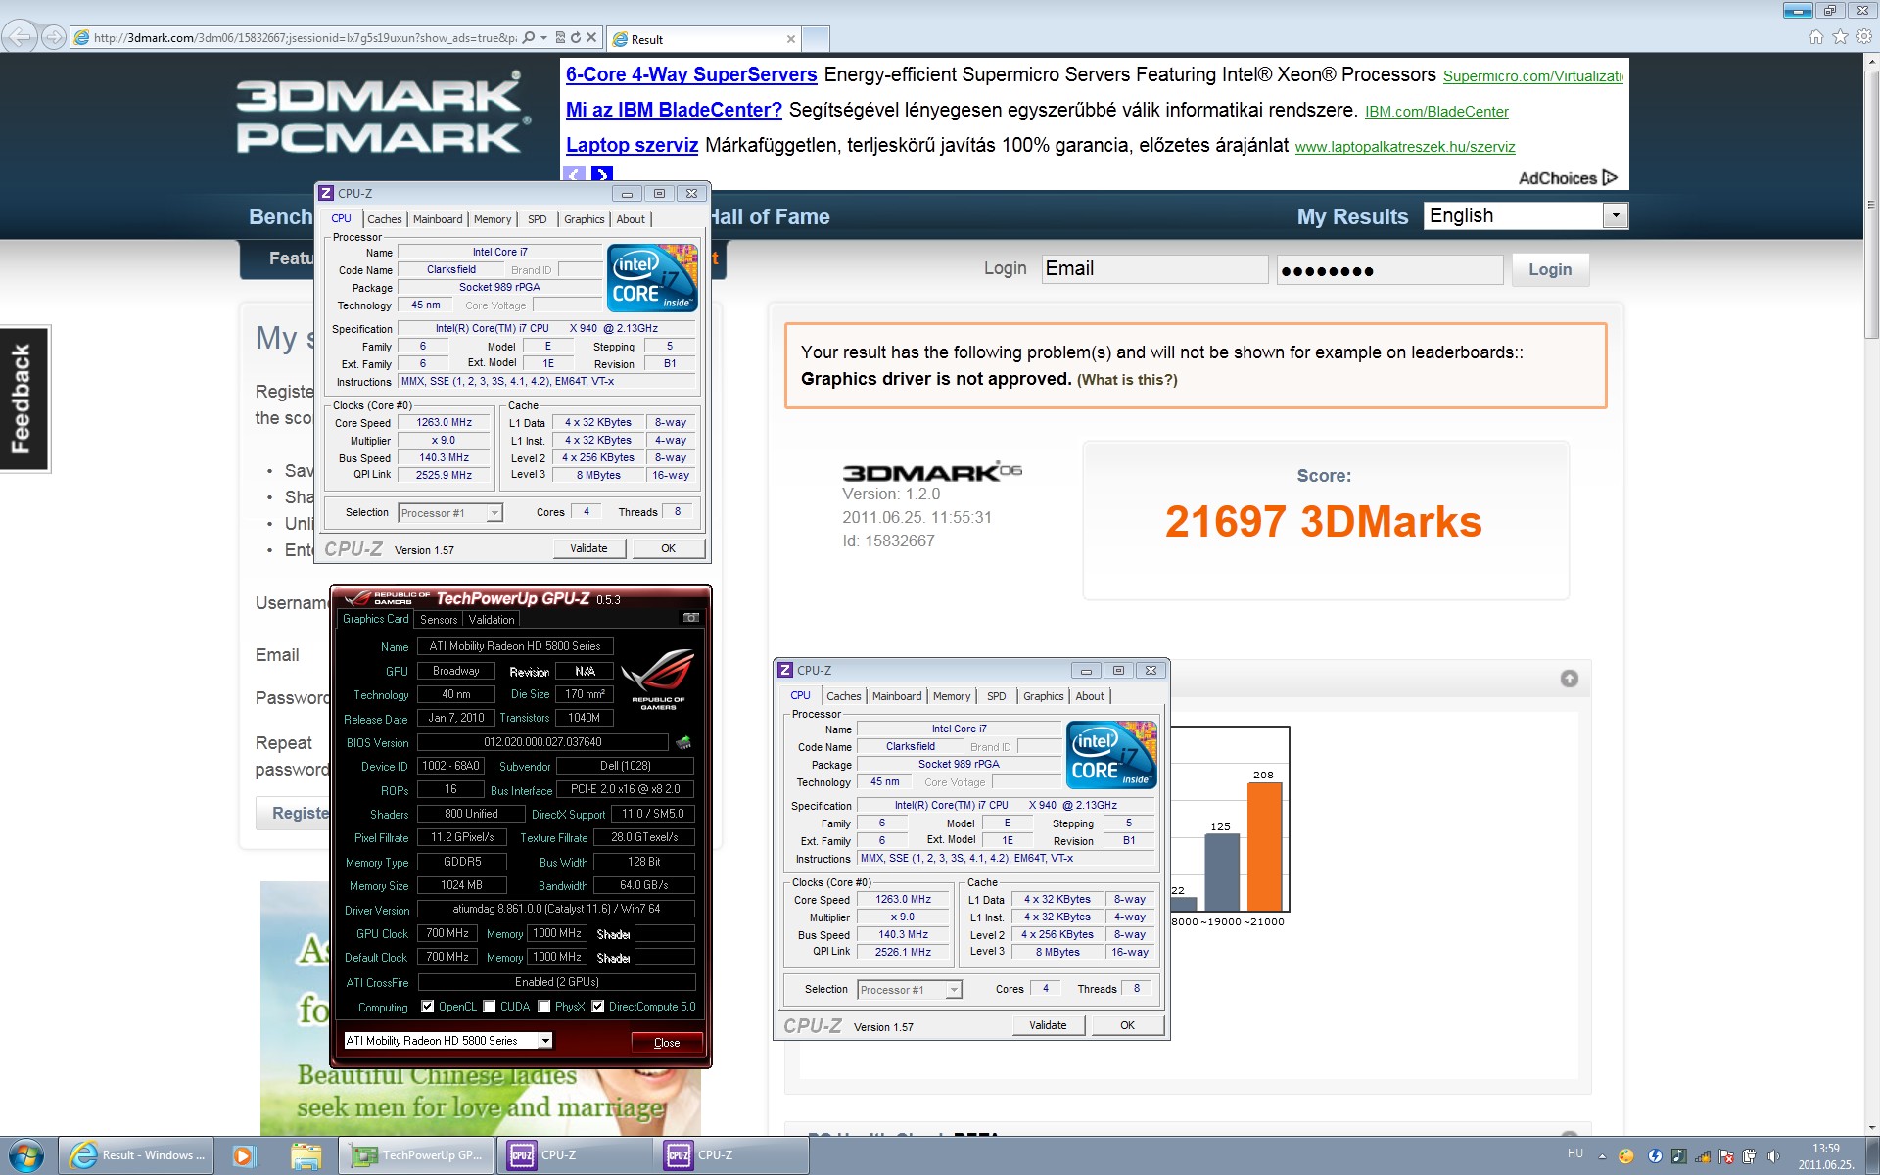1880x1175 pixels.
Task: Click GPU-Z BIOS save chip icon
Action: click(683, 742)
